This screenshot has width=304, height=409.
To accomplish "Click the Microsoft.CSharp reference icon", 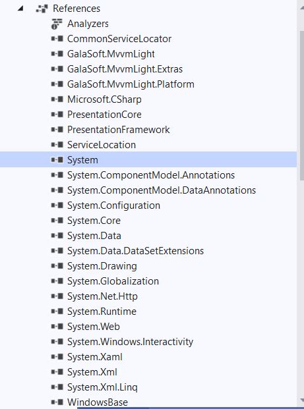I will point(57,99).
